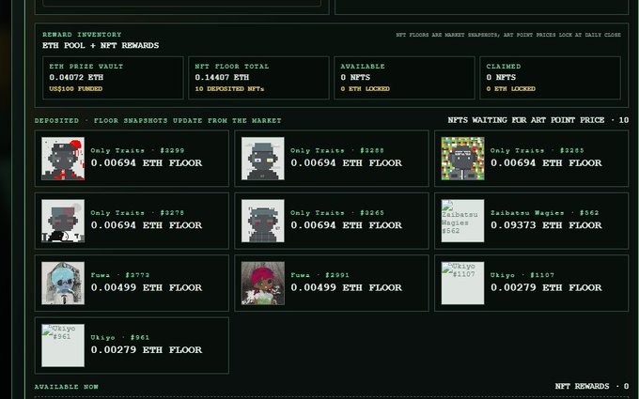Screen dimensions: 639x399
Task: Click the 0.14407 ETH floor total value
Action: pyautogui.click(x=222, y=77)
